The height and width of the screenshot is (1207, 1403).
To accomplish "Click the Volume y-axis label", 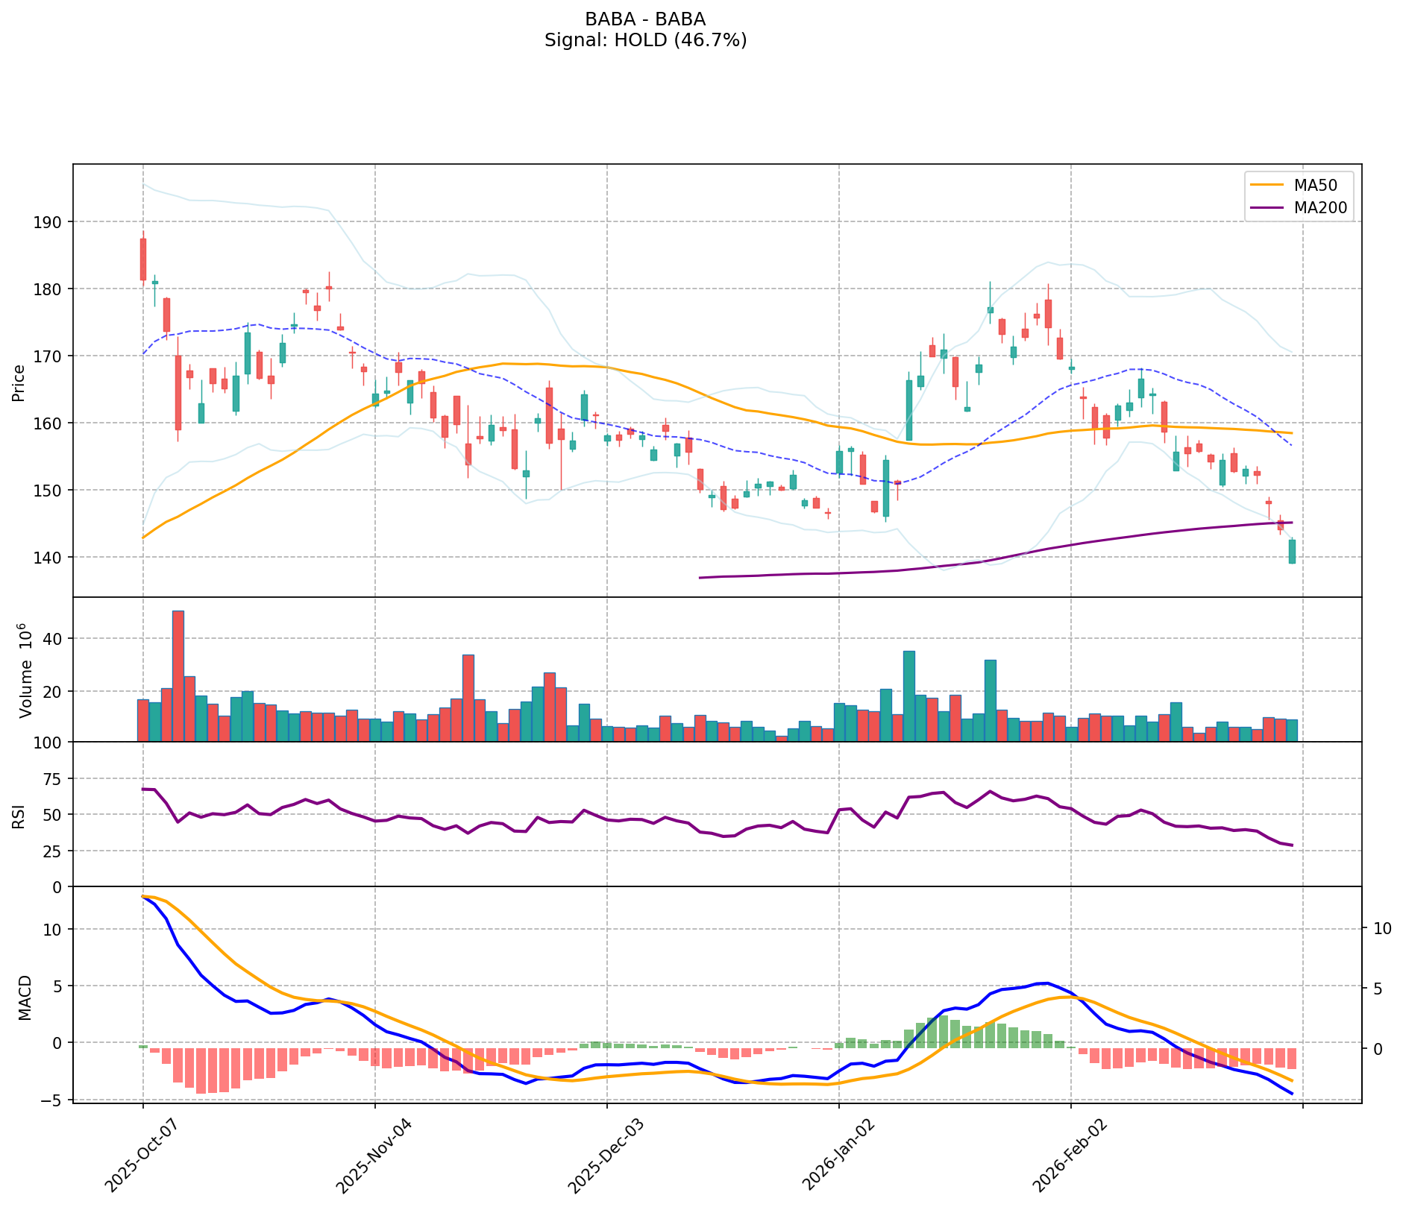I will [25, 669].
